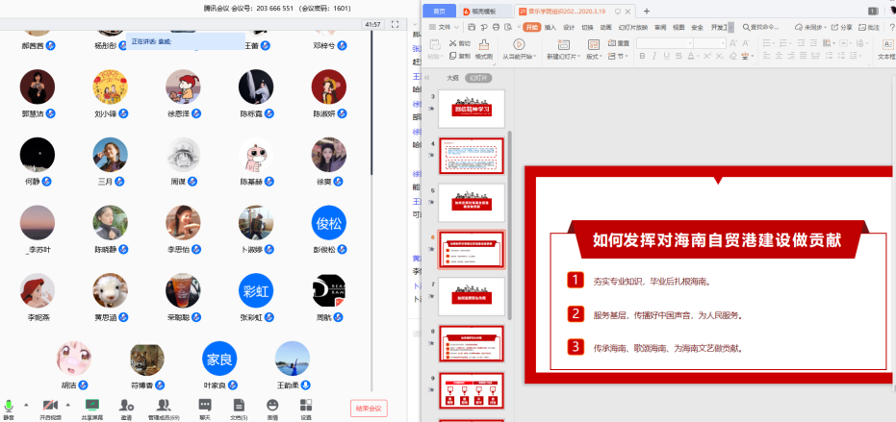
Task: Select slide 3 thumbnail in the panel
Action: pos(472,109)
